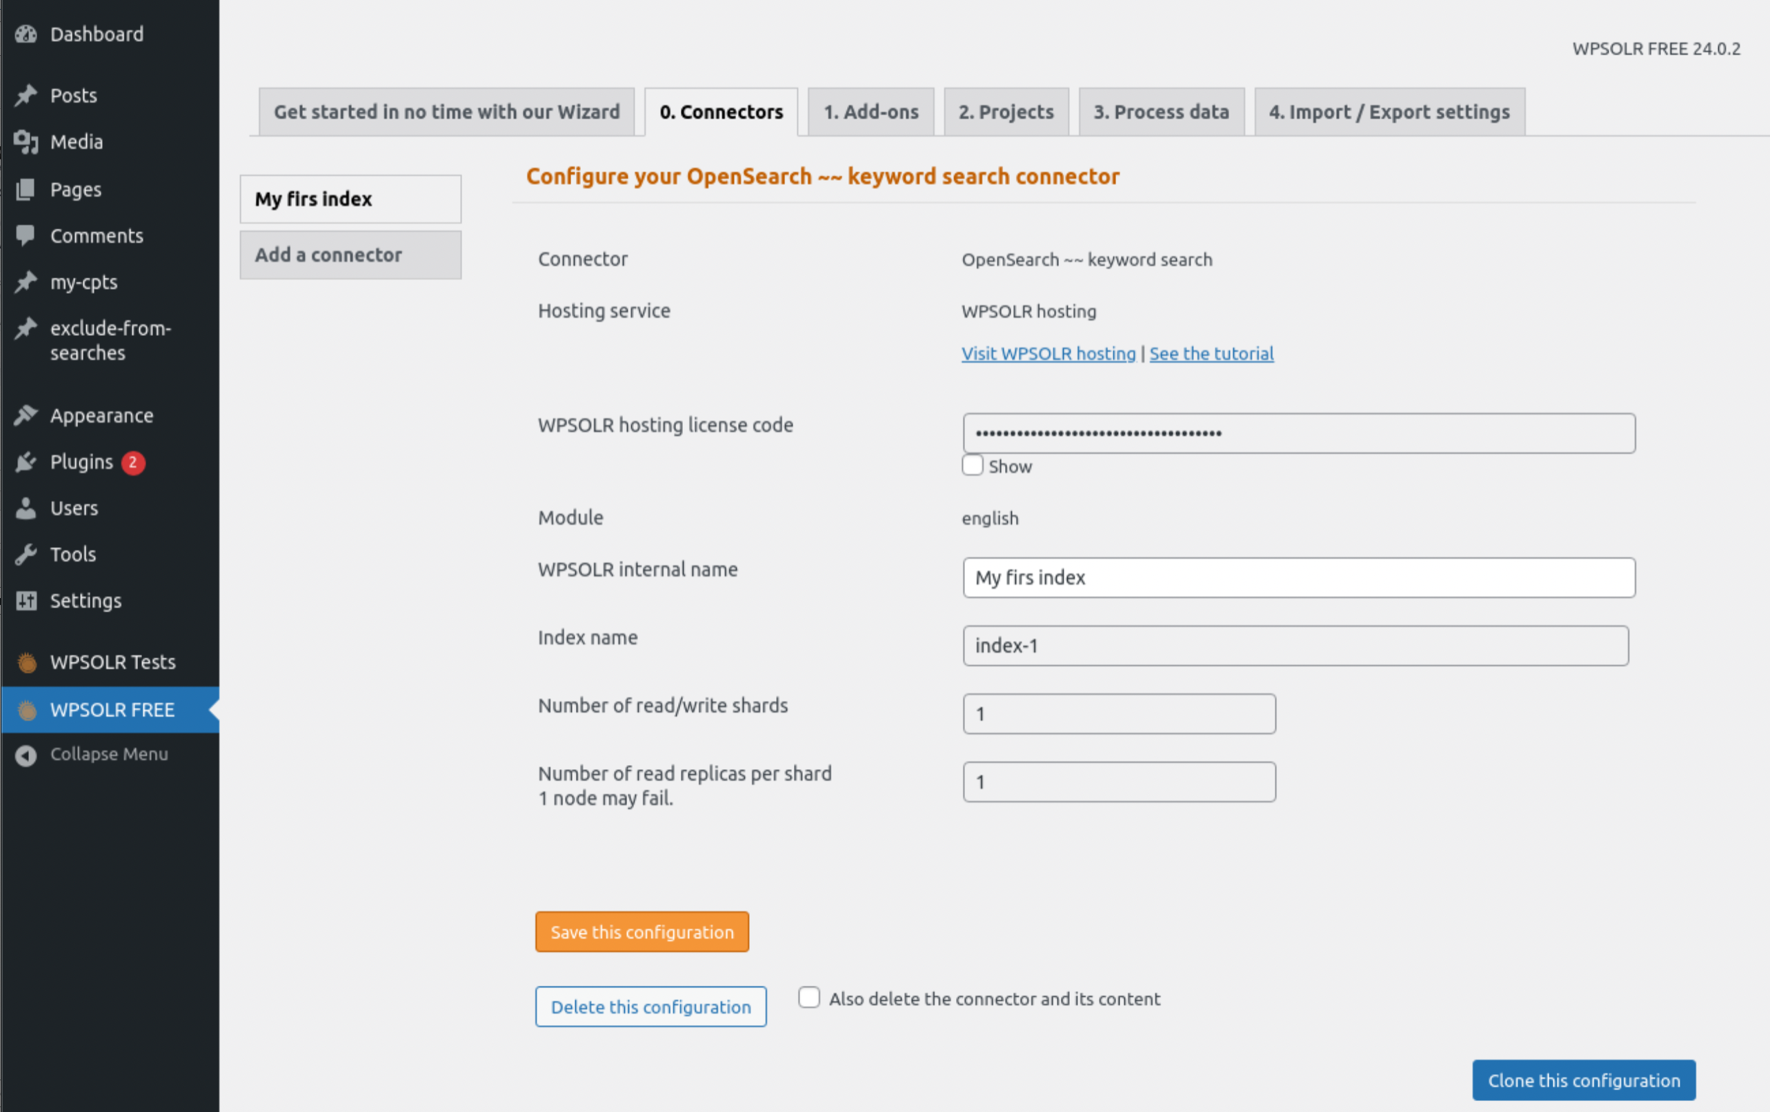Open the Wizard get started tab
This screenshot has width=1770, height=1112.
pyautogui.click(x=447, y=112)
